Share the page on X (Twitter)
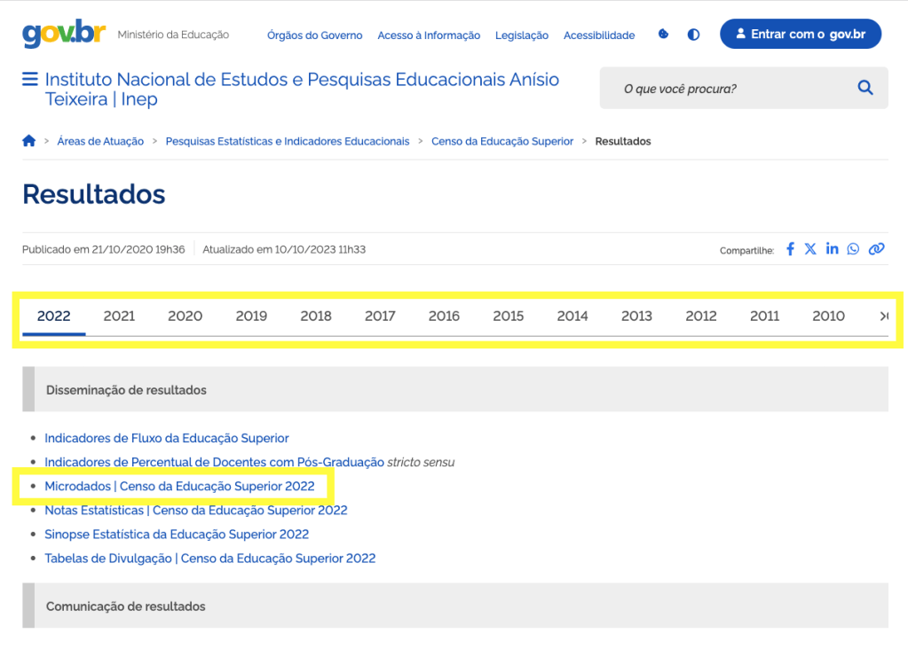The image size is (908, 649). tap(810, 249)
